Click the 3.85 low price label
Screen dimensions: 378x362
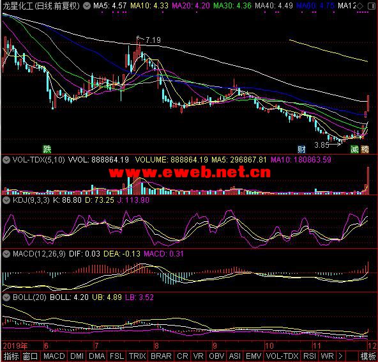click(322, 145)
